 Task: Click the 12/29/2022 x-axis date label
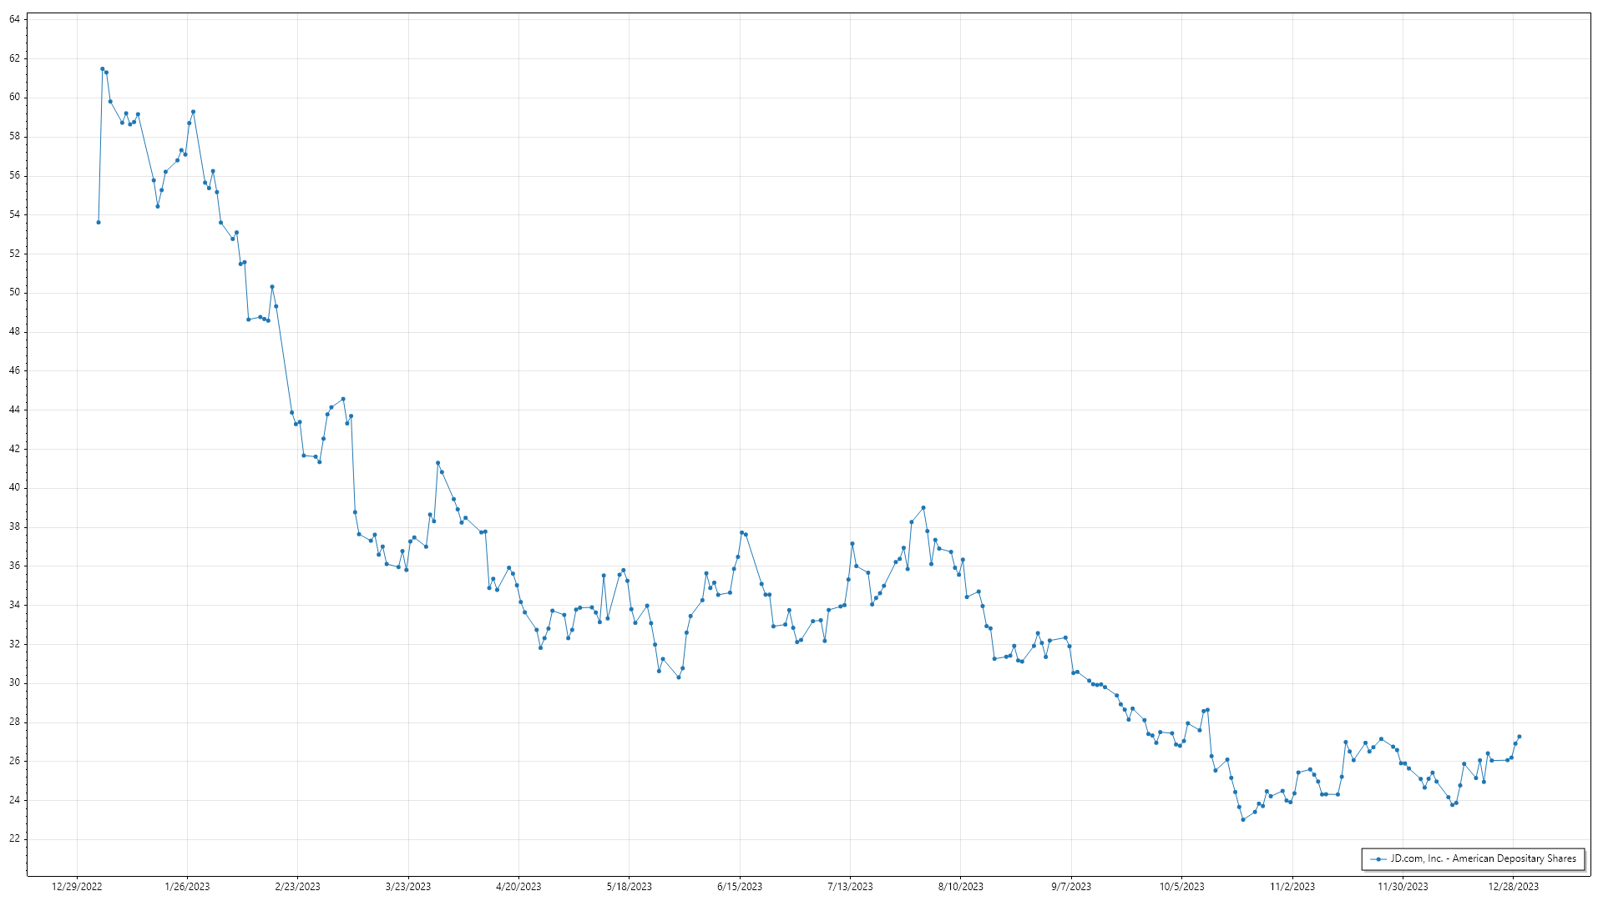(x=77, y=887)
